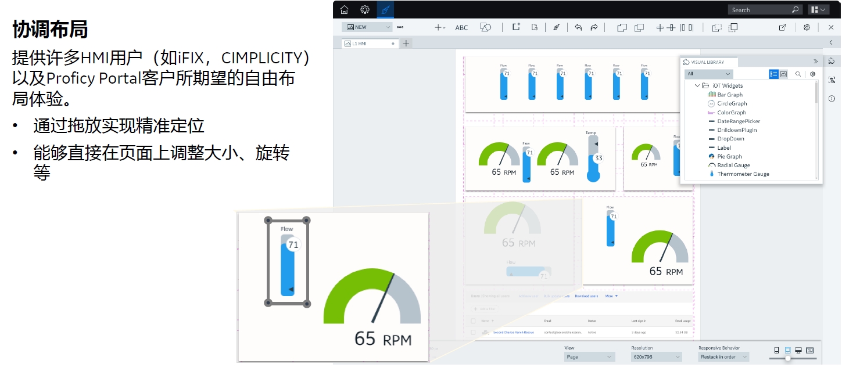Screen dimensions: 842x371
Task: Select the ABC text tool
Action: (x=462, y=27)
